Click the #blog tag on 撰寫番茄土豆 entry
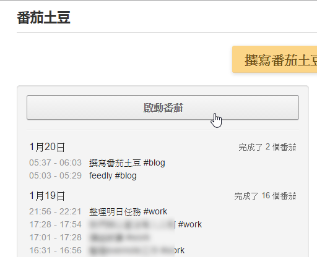 point(154,162)
